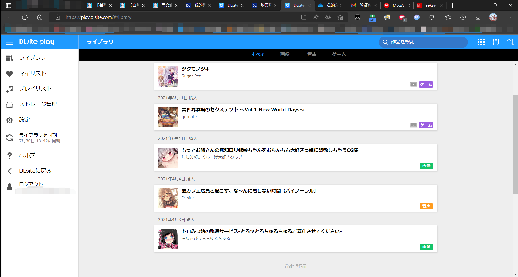Screen dimensions: 518x277
Task: Click the ライブラリを同期 sync icon
Action: 10,138
